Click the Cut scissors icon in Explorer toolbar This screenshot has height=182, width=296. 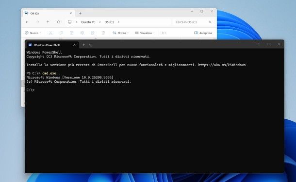tap(50, 33)
